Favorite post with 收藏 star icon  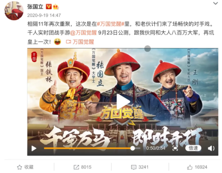click(25, 167)
